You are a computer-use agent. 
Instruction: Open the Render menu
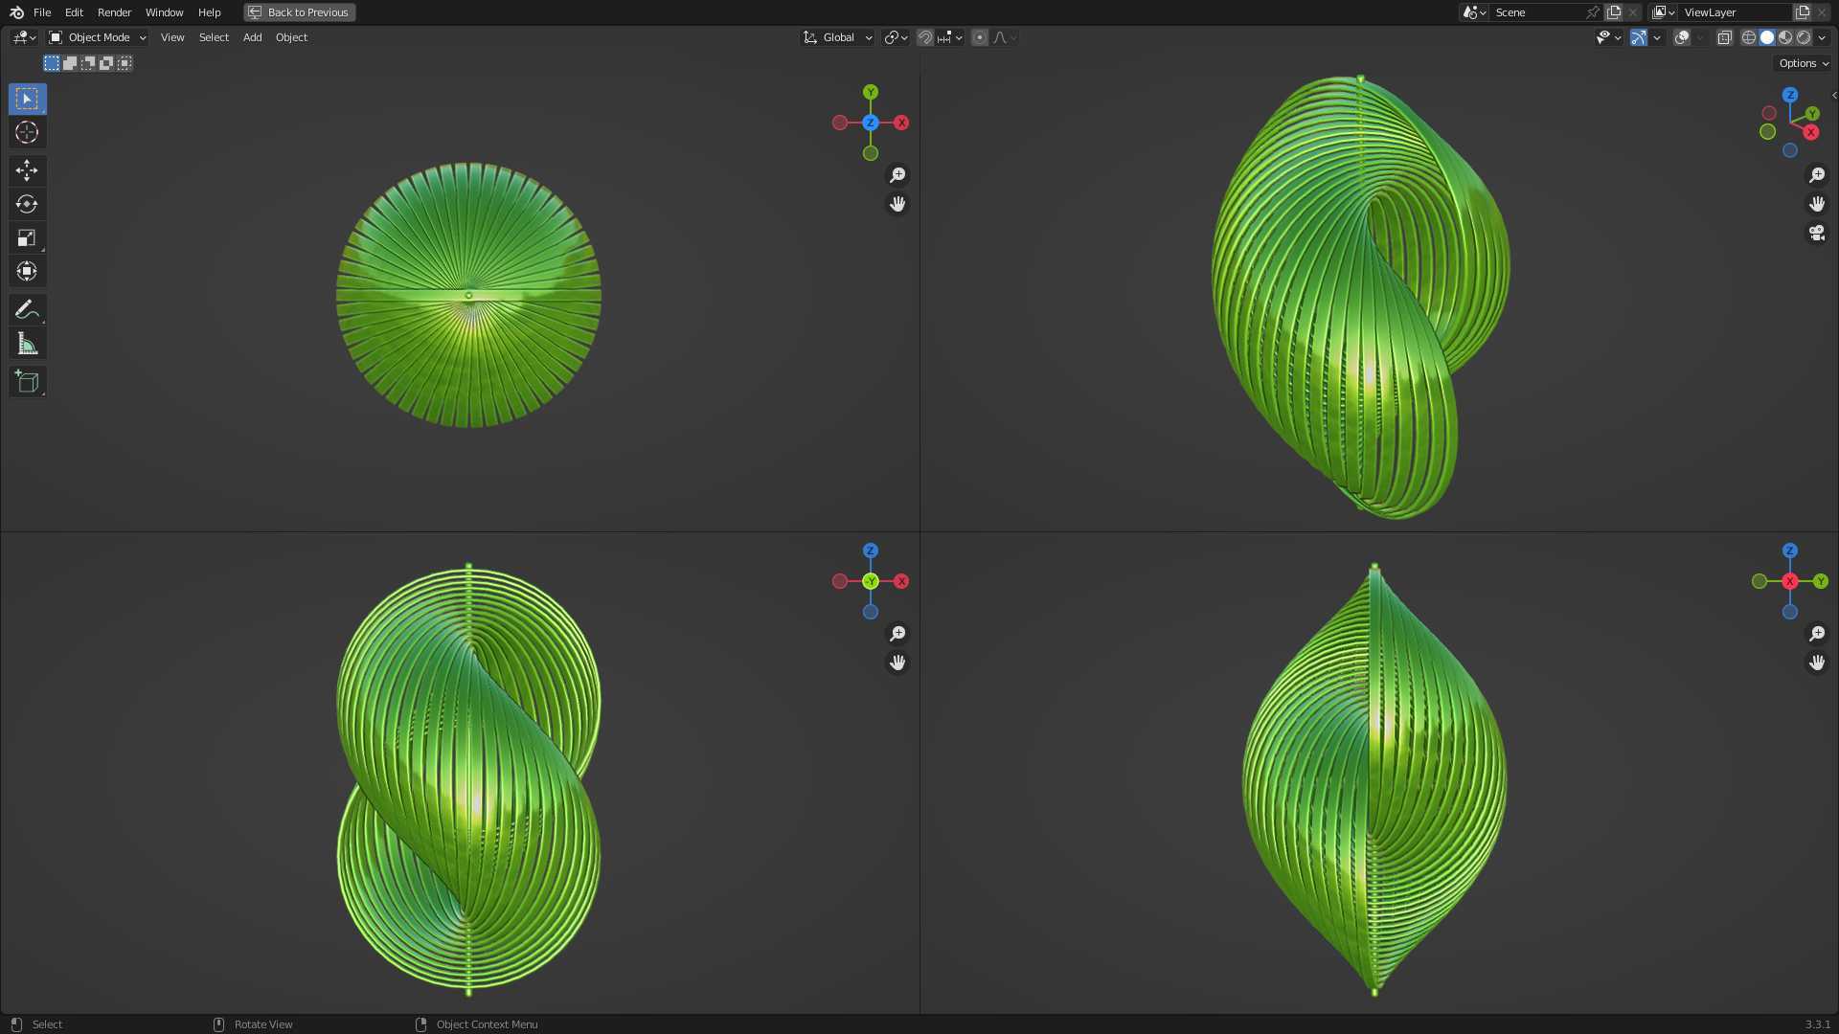pos(114,12)
